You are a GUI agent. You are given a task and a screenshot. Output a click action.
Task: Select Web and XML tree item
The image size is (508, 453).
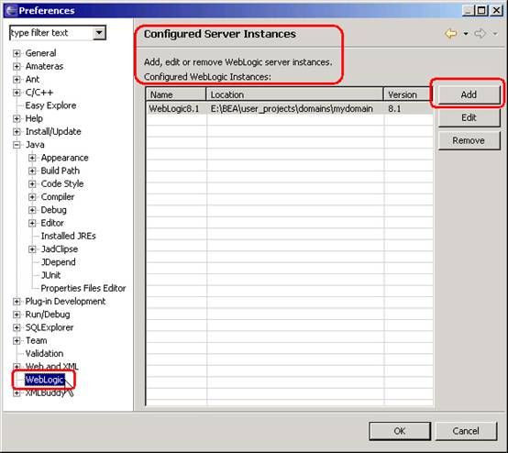tap(52, 367)
